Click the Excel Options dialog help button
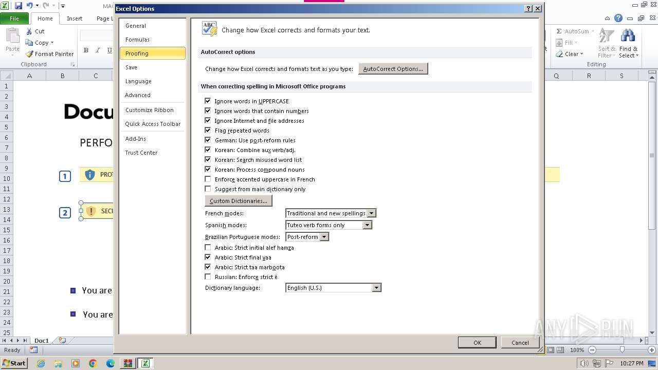Screen dimensions: 658x370 tap(528, 9)
